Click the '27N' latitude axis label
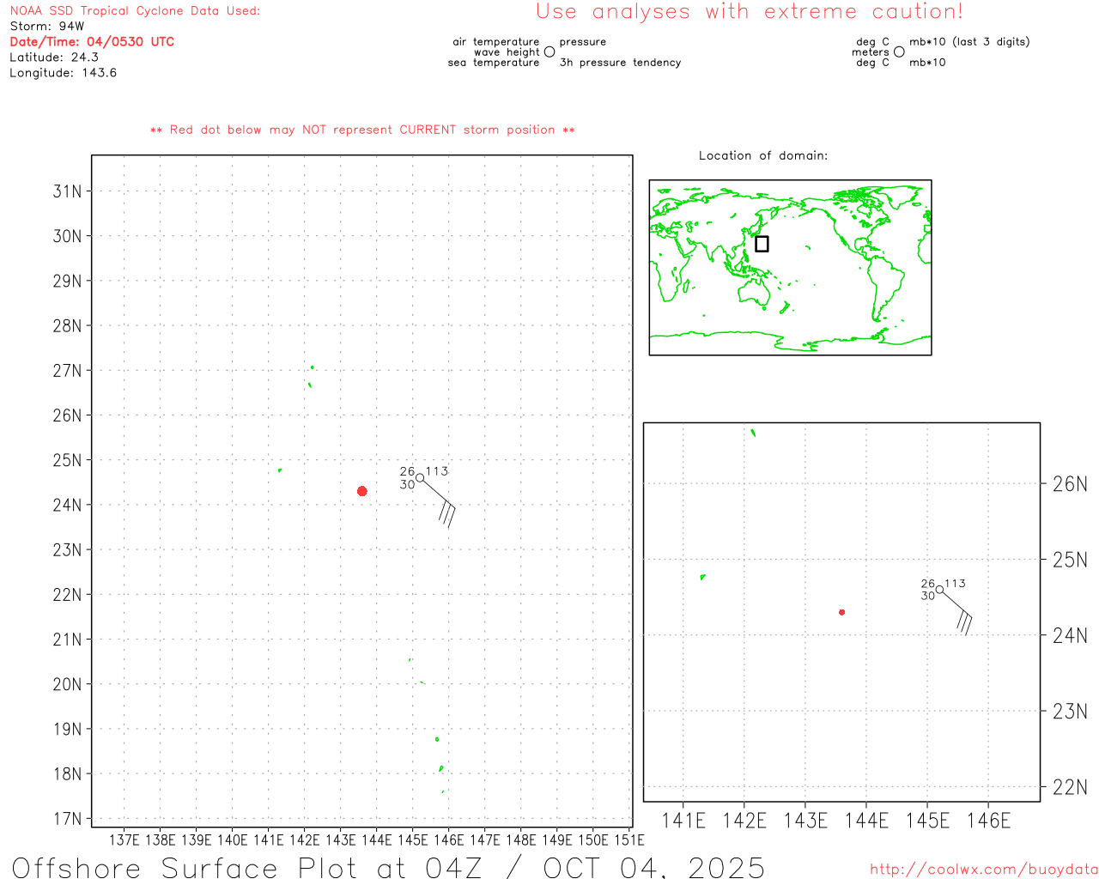The width and height of the screenshot is (1099, 879). (x=68, y=371)
